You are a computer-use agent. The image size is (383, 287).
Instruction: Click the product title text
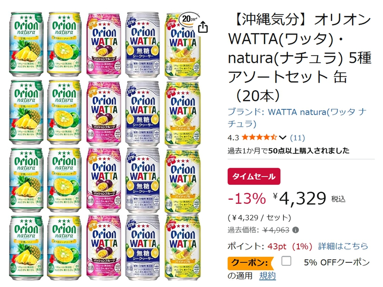coord(300,58)
